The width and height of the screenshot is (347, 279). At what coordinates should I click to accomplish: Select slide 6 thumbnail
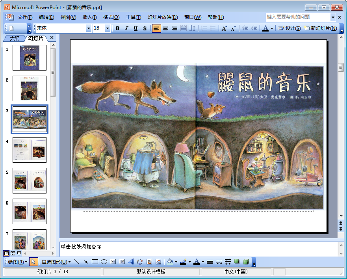click(x=30, y=212)
